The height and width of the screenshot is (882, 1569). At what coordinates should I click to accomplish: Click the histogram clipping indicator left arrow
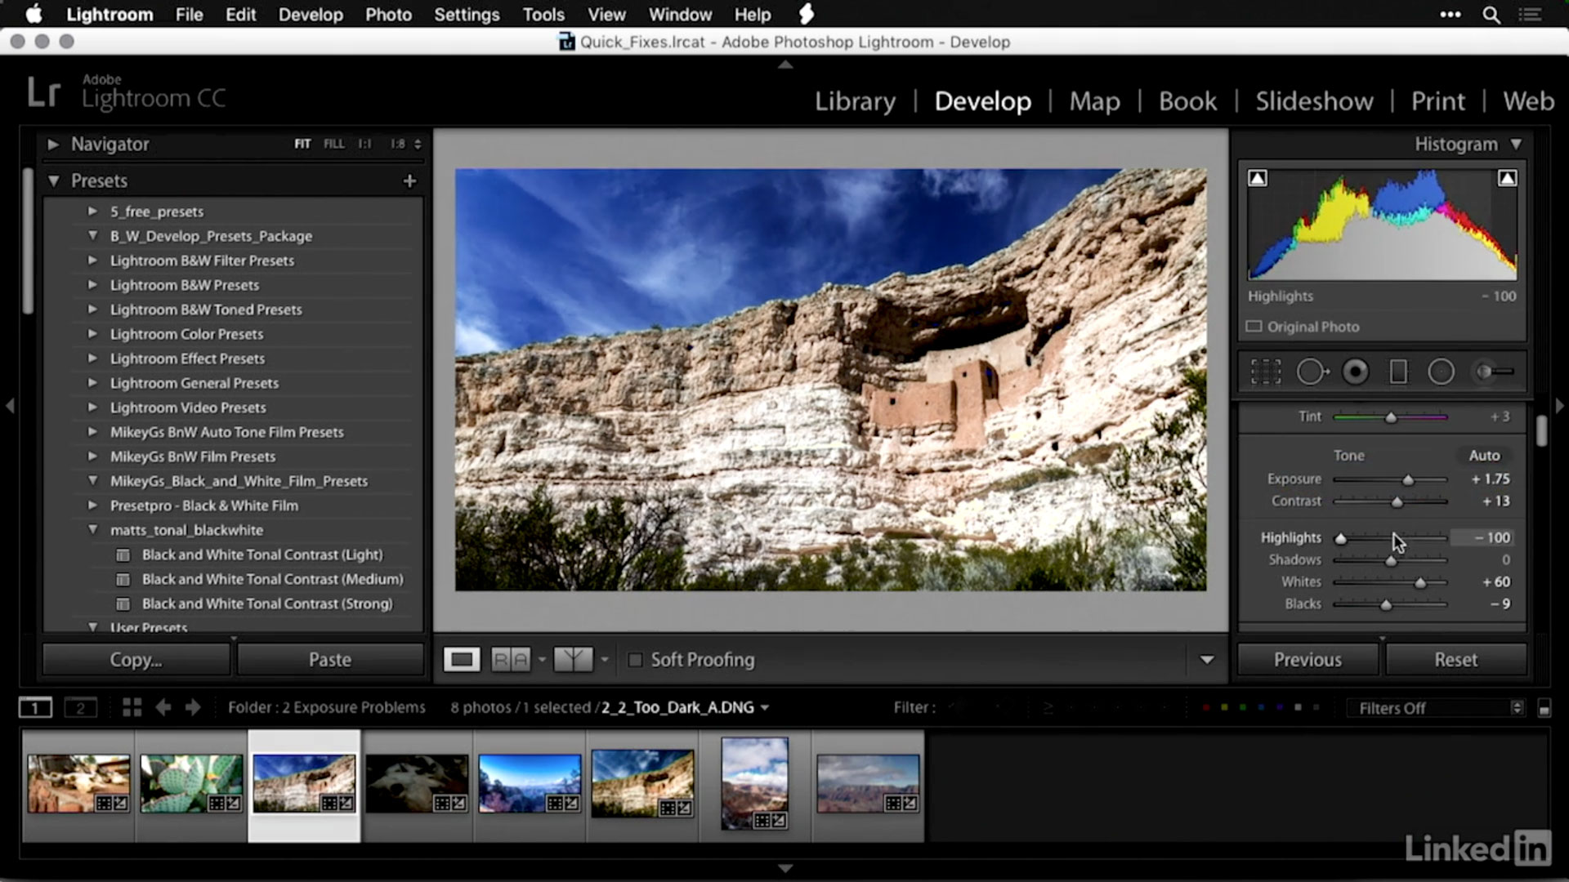pyautogui.click(x=1258, y=178)
